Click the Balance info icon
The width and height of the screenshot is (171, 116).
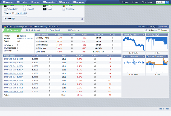(x=5, y=45)
